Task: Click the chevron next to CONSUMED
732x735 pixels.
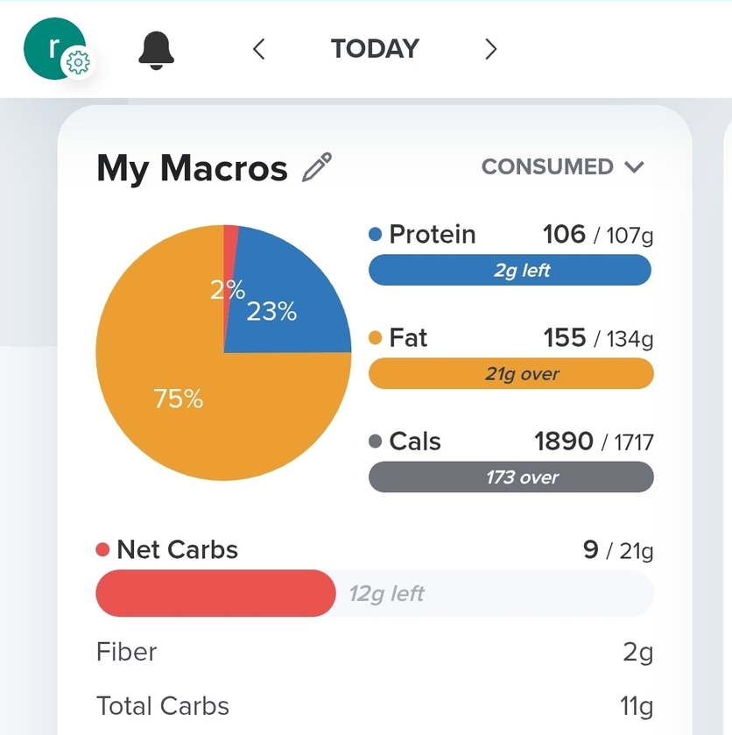Action: tap(635, 167)
